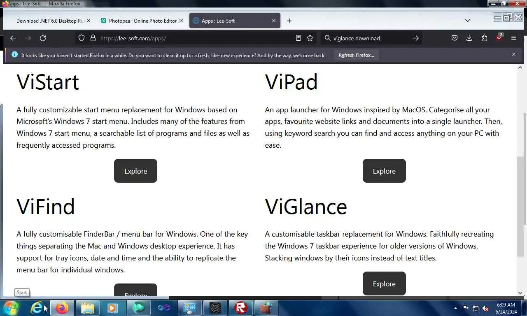Viewport: 527px width, 316px height.
Task: Click the notification info icon
Action: tap(14, 55)
